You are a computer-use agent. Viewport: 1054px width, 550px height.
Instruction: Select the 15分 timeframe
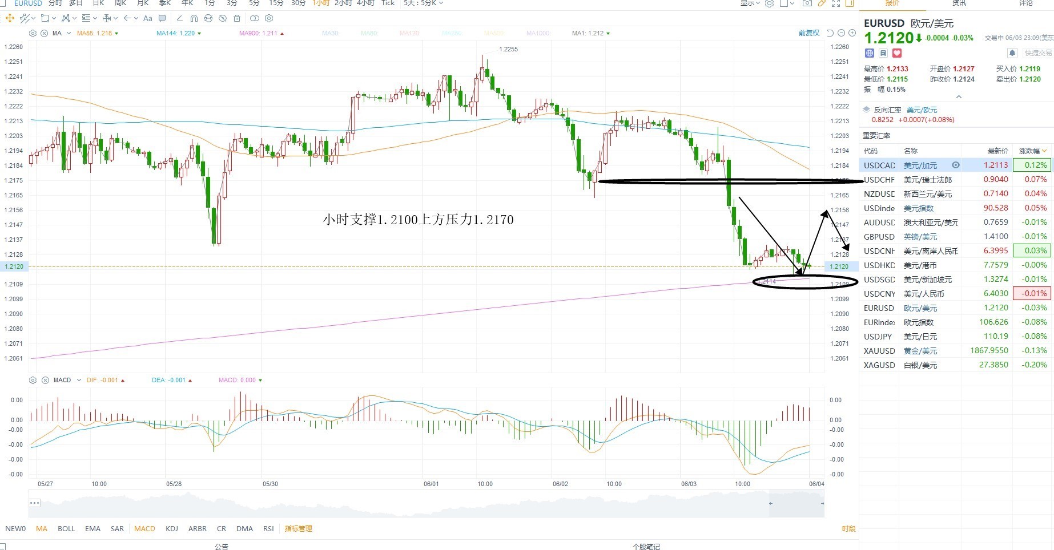pyautogui.click(x=276, y=3)
